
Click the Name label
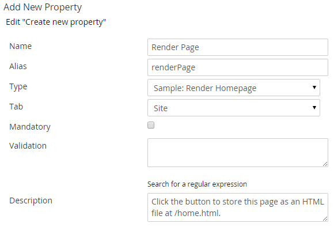pos(21,46)
